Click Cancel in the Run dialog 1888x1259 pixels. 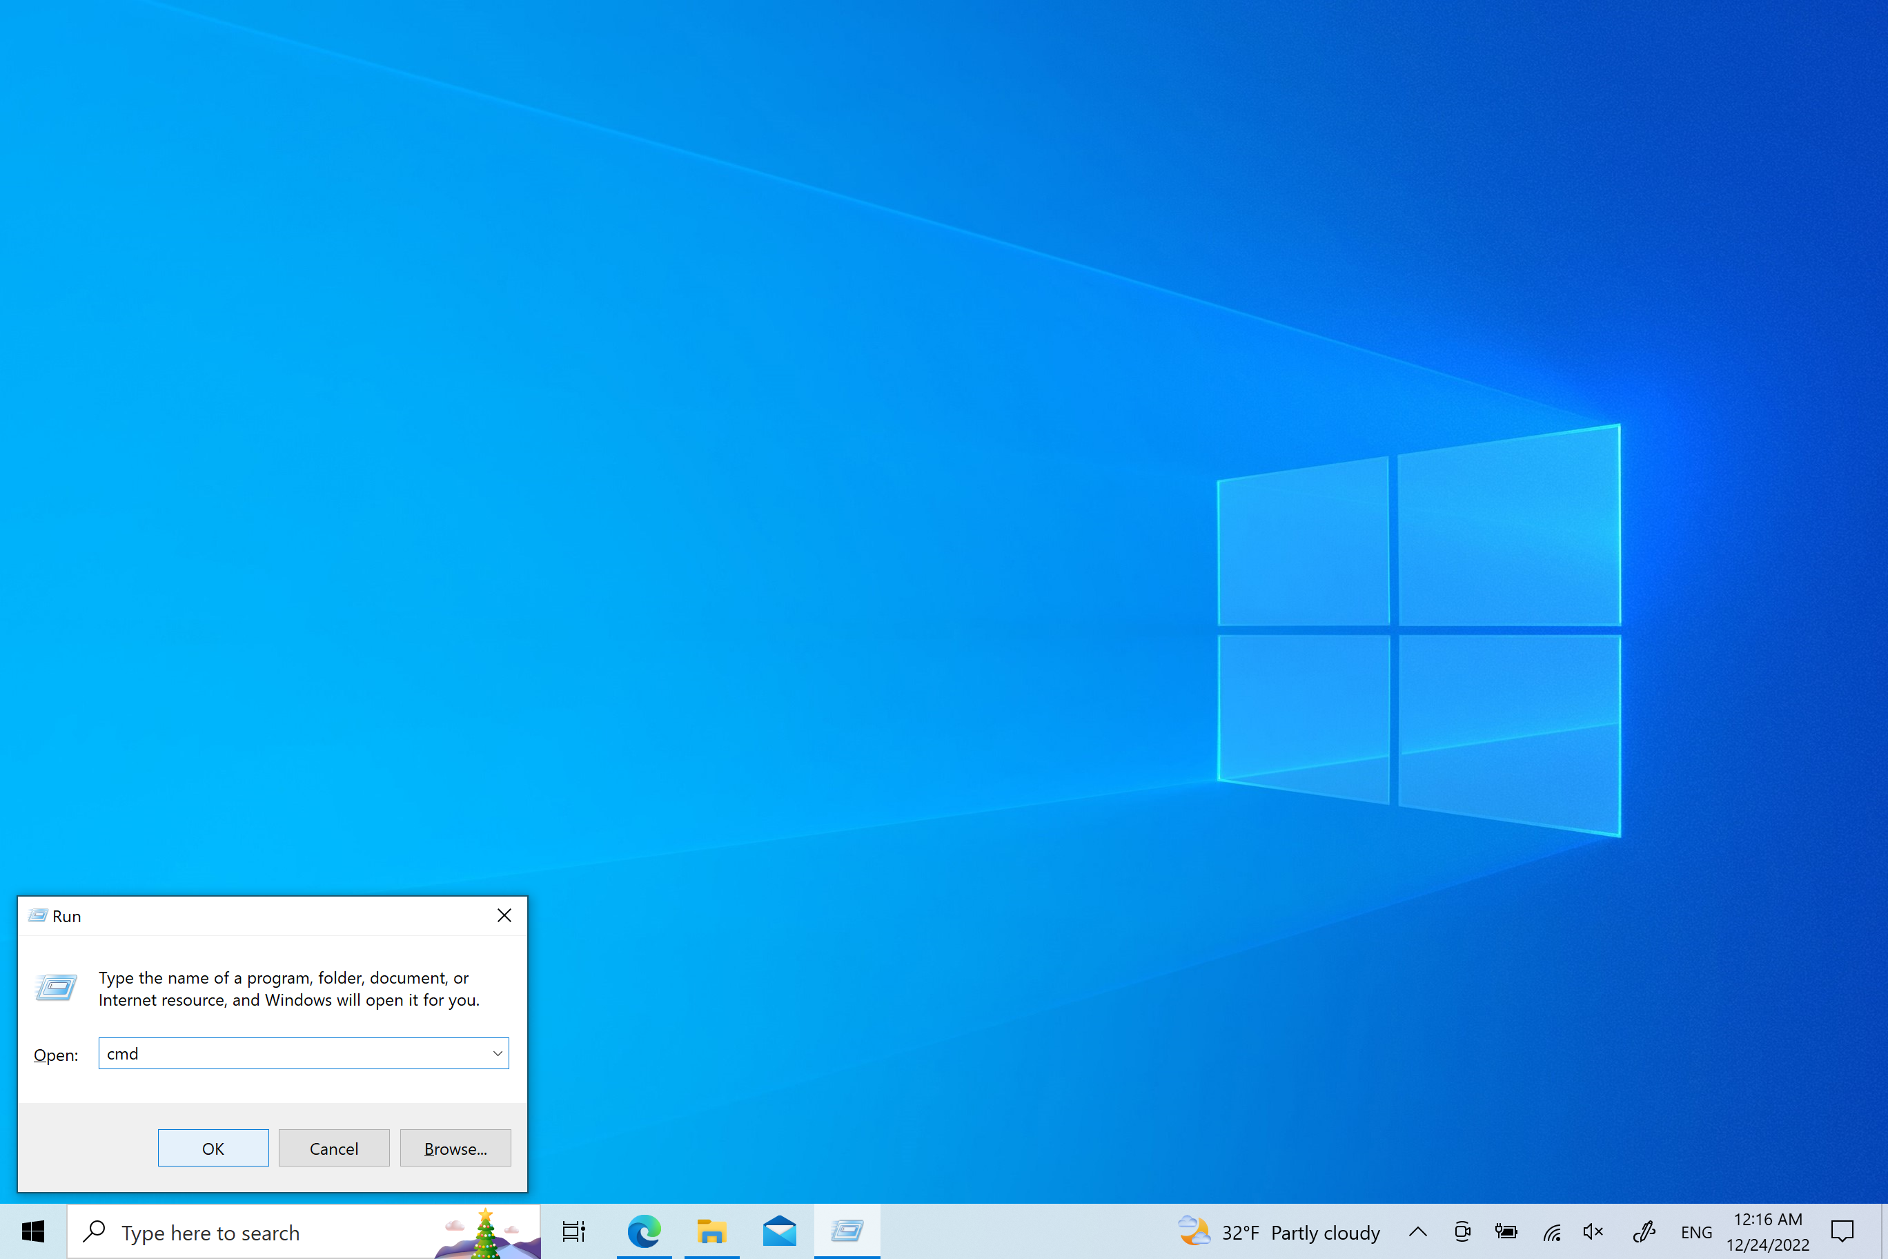click(x=334, y=1148)
